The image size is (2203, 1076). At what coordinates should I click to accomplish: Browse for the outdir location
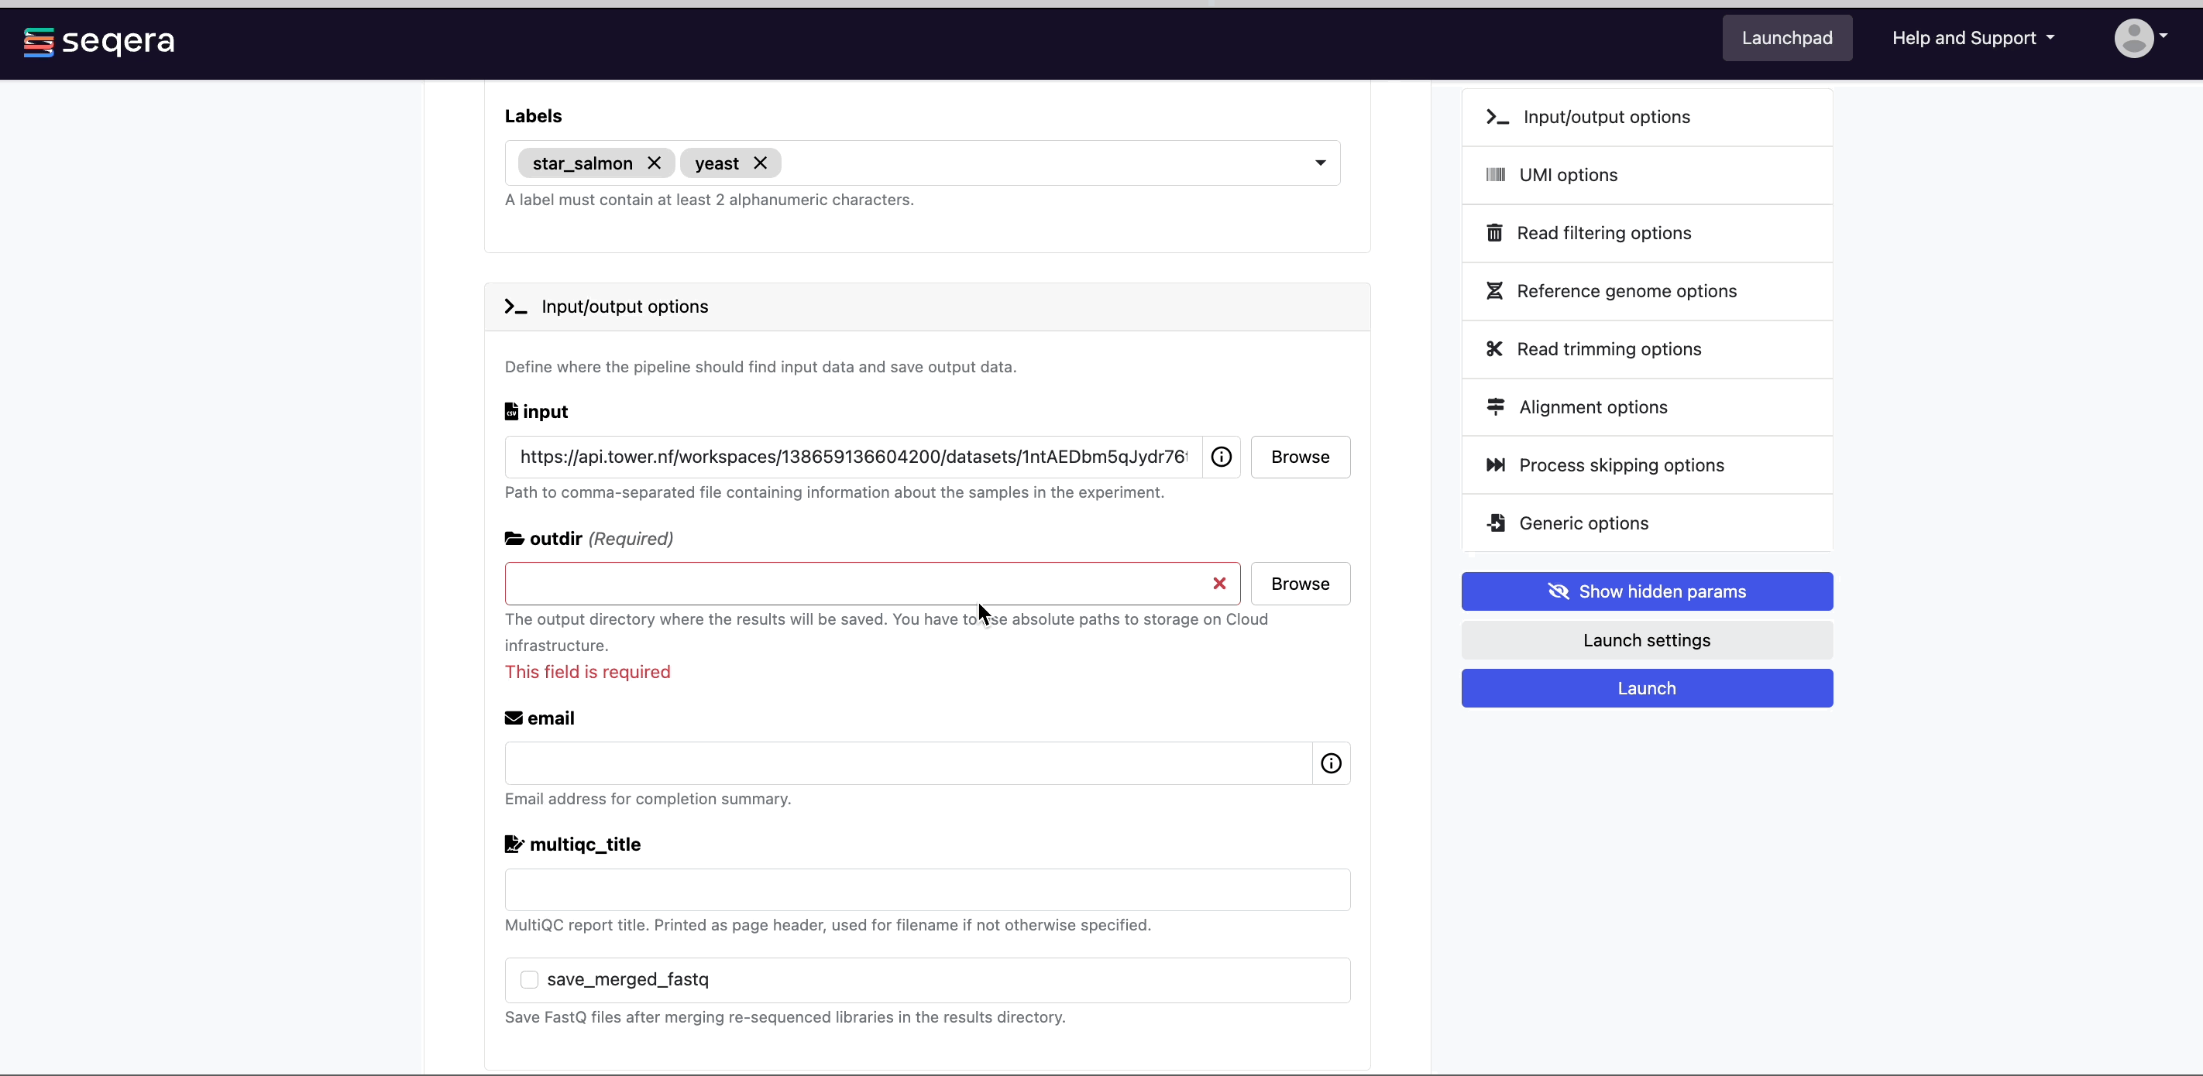(1300, 584)
